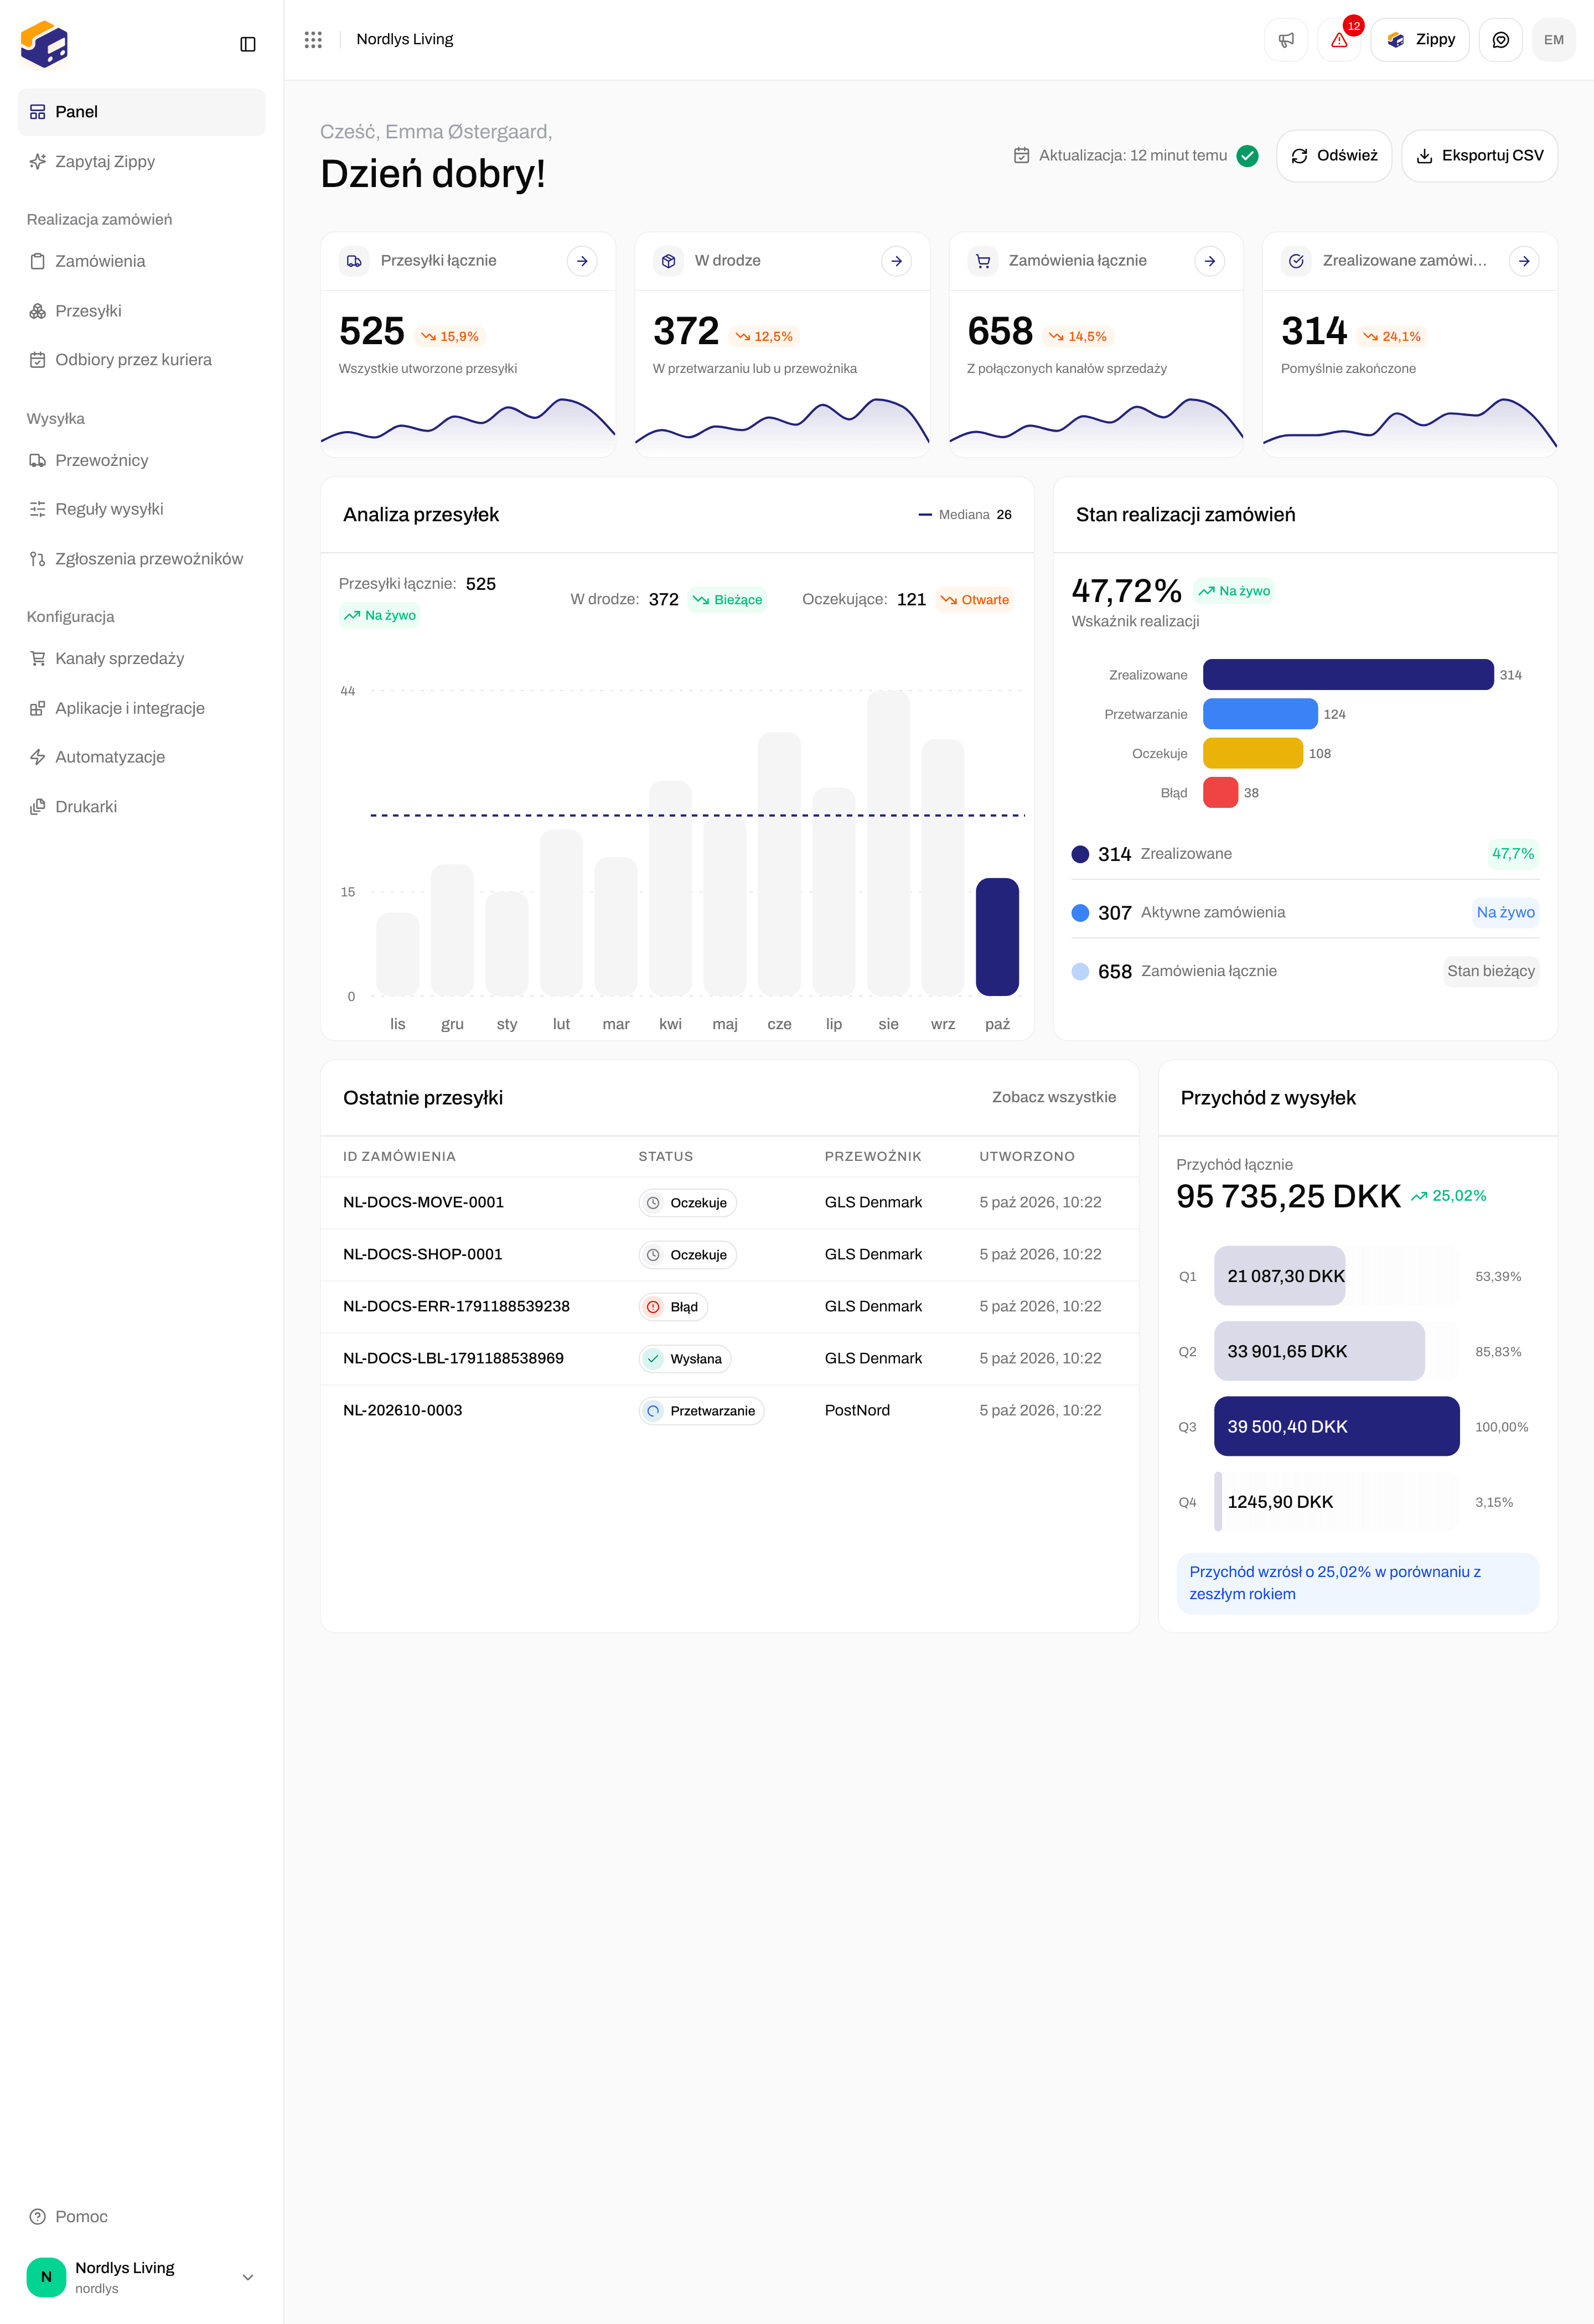1594x2324 pixels.
Task: Select the paź bar in chart
Action: [997, 937]
